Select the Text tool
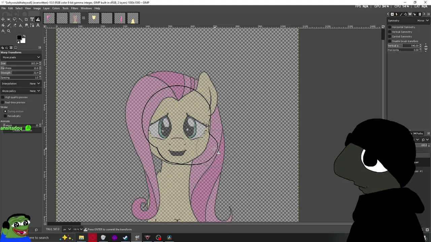This screenshot has height=242, width=431. tap(38, 25)
